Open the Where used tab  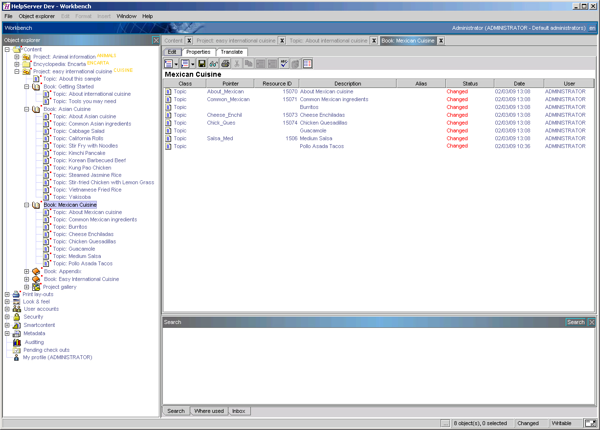point(209,411)
